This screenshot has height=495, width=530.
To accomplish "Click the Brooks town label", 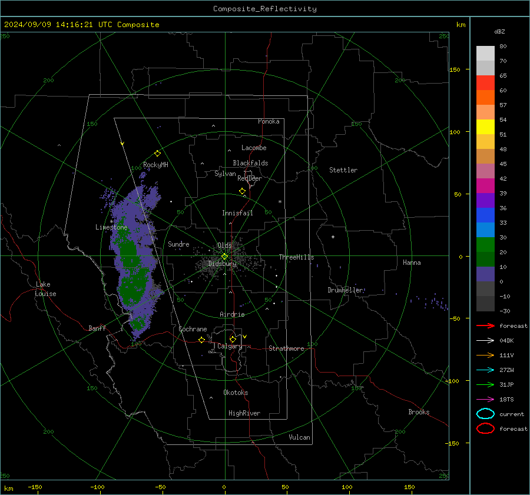I will pos(419,412).
